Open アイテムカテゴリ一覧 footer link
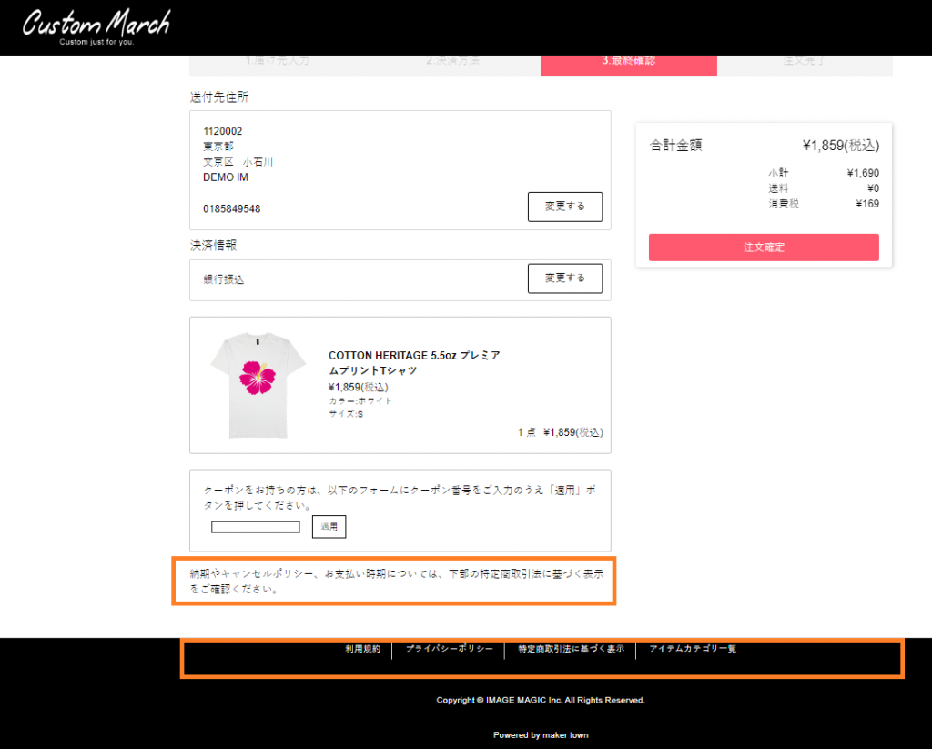Screen dimensions: 932x749 pyautogui.click(x=693, y=649)
